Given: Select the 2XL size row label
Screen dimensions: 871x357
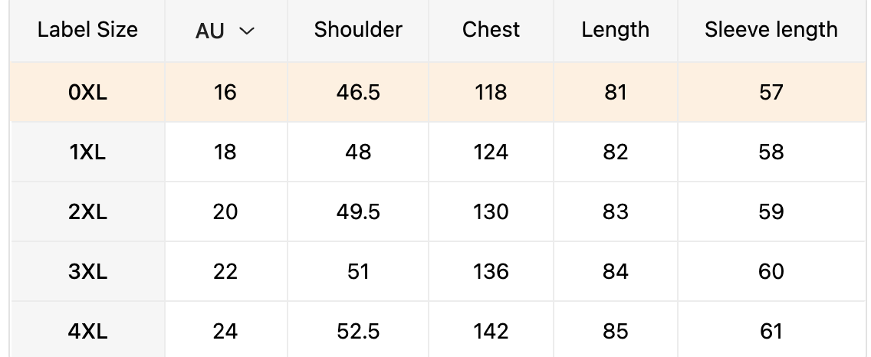Looking at the screenshot, I should pyautogui.click(x=87, y=211).
